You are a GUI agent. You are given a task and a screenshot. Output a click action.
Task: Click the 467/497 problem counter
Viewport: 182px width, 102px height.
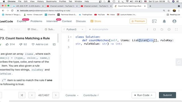tap(44, 95)
